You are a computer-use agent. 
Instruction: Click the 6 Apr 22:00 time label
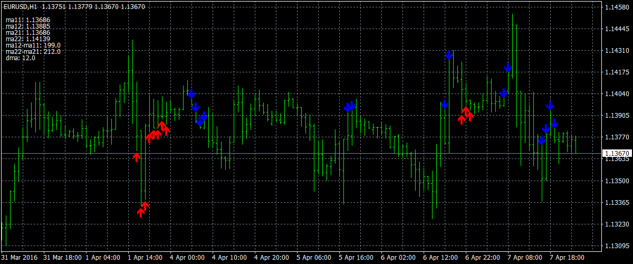click(483, 258)
